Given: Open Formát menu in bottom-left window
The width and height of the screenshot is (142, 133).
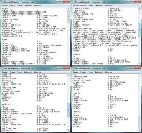Looking at the screenshot, I should (x=19, y=72).
